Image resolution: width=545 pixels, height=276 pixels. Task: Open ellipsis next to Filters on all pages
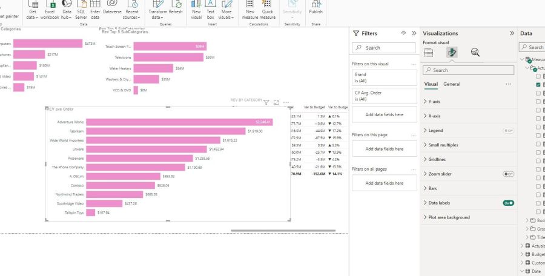[413, 169]
